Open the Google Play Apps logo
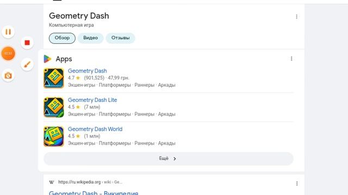This screenshot has width=348, height=195. [47, 59]
